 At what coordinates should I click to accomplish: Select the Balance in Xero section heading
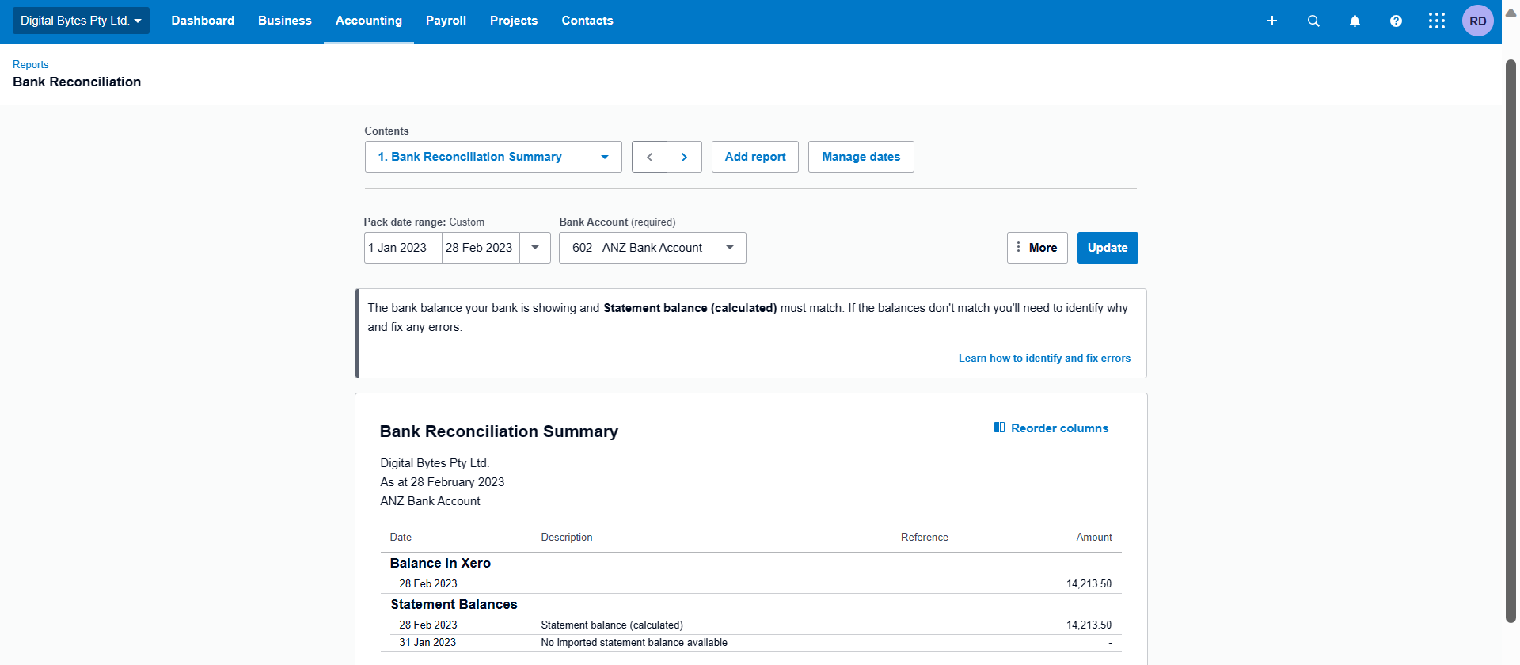pyautogui.click(x=440, y=563)
